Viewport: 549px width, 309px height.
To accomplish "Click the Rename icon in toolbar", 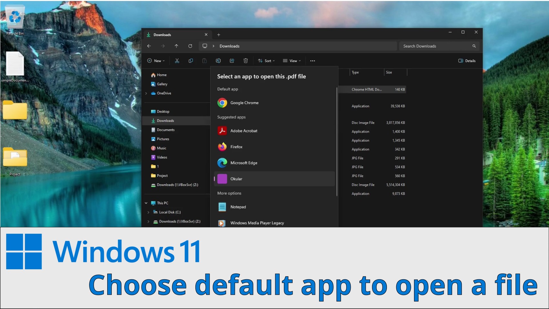I will coord(218,61).
